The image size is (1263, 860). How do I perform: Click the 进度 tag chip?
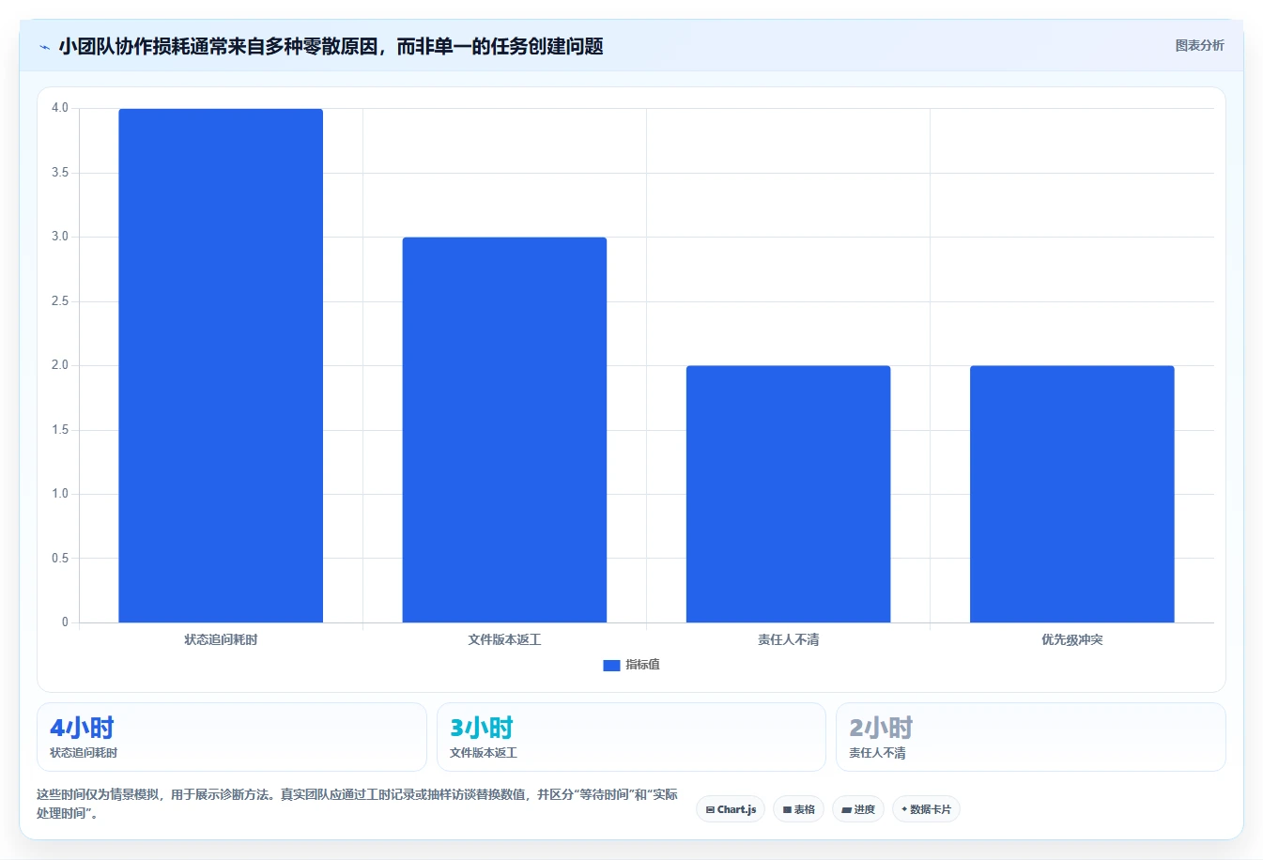coord(858,809)
